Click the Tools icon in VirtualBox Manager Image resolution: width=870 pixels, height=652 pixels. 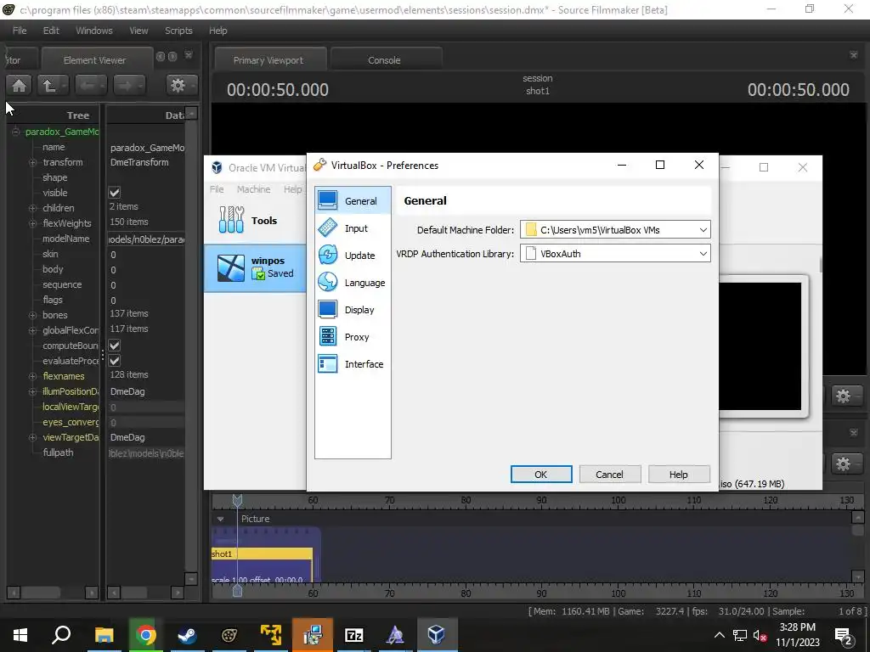(x=231, y=220)
